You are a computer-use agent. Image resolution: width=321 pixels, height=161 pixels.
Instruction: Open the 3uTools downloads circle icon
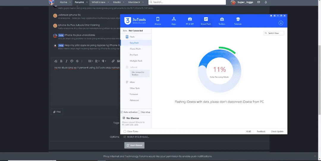click(281, 23)
